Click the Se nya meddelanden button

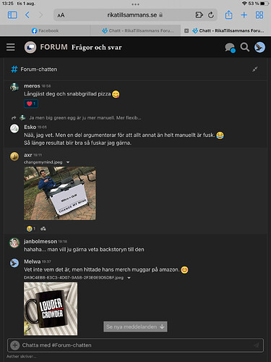135,327
